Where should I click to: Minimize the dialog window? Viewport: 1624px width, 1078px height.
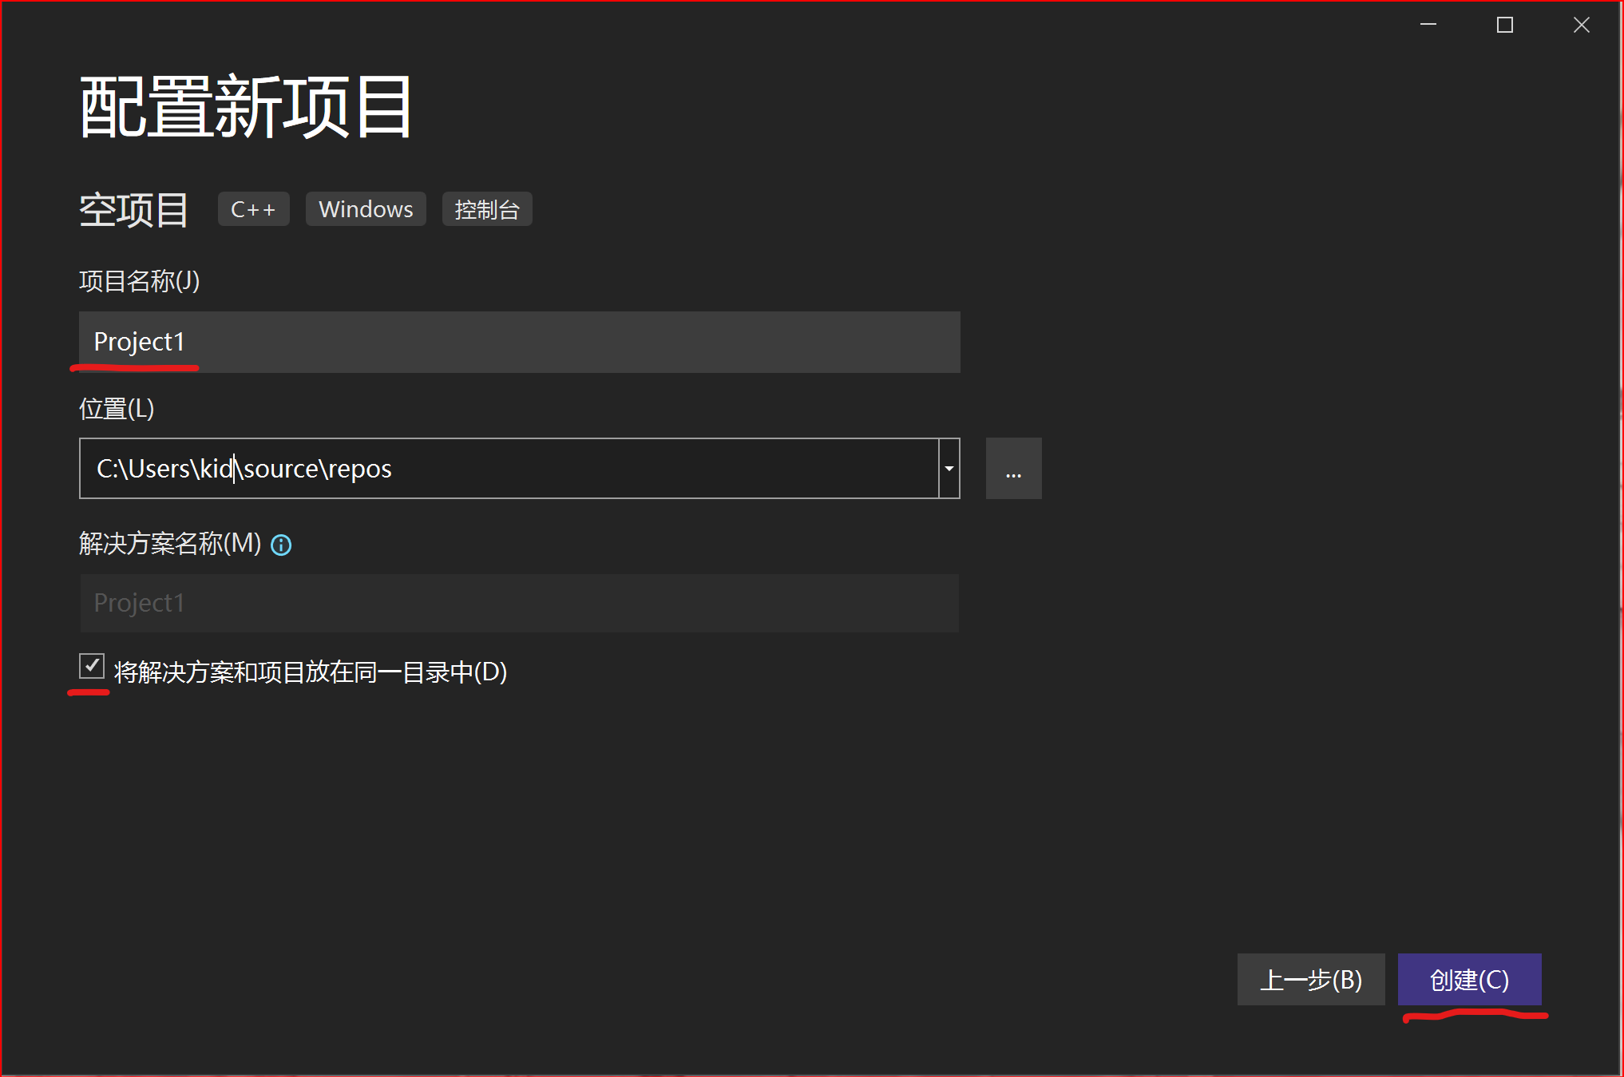click(1428, 26)
